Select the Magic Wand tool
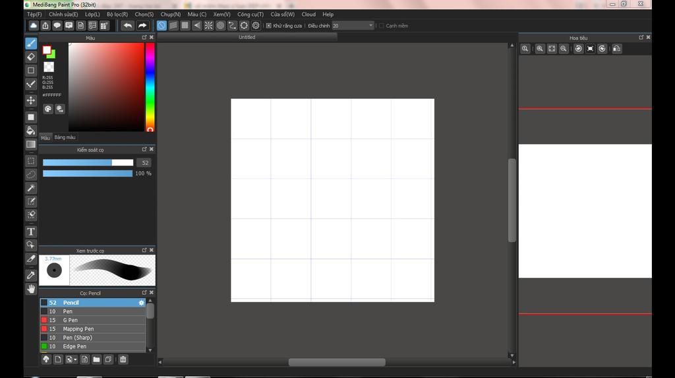Viewport: 675px width, 378px height. [31, 188]
